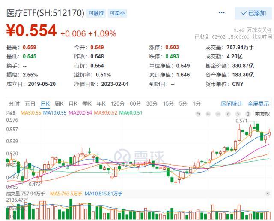The height and width of the screenshot is (221, 274).
Task: Move chart right with the right chevron
Action: (x=238, y=114)
